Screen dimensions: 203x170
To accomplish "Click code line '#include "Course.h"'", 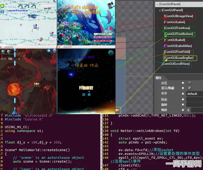I will click(24, 119).
